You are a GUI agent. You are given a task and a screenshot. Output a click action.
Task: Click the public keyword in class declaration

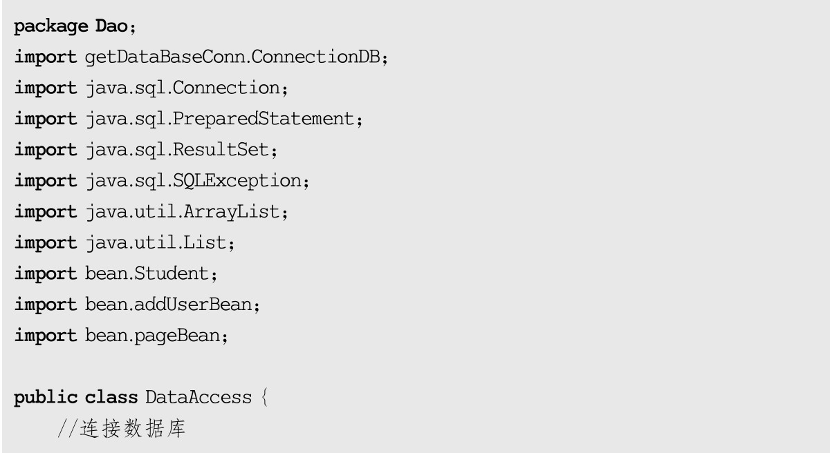(46, 397)
